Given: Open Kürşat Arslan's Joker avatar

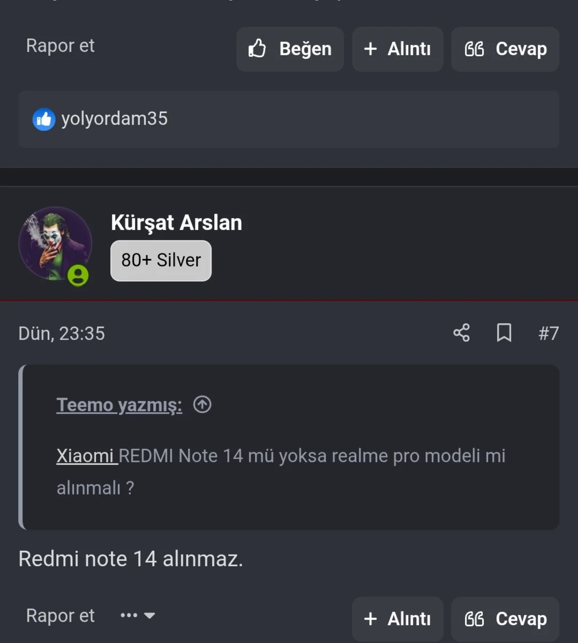Looking at the screenshot, I should (55, 243).
